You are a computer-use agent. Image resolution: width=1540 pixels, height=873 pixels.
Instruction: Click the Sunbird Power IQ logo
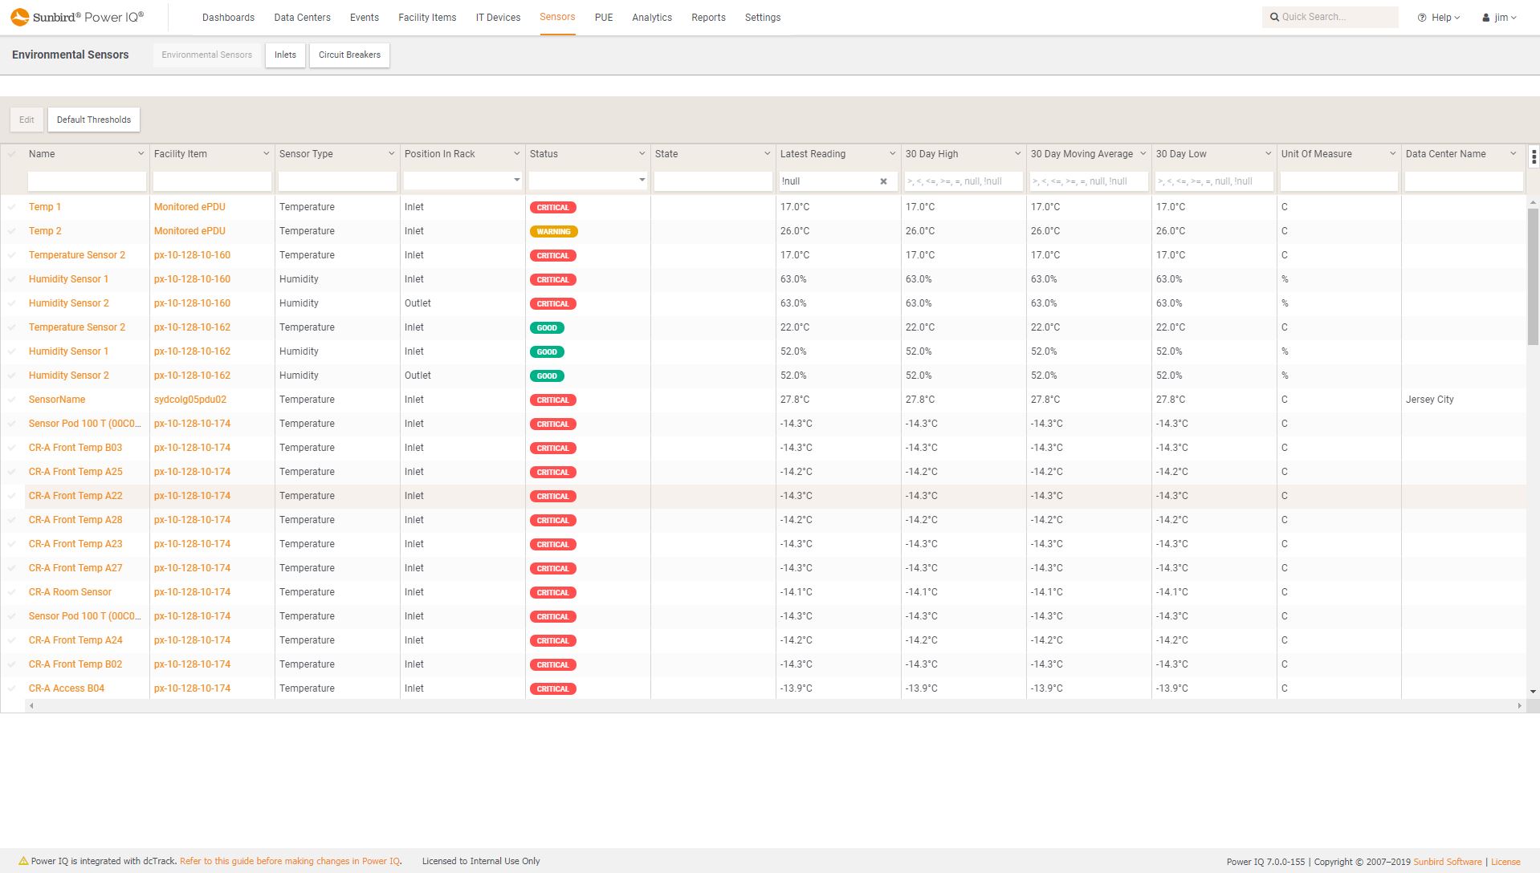tap(76, 16)
